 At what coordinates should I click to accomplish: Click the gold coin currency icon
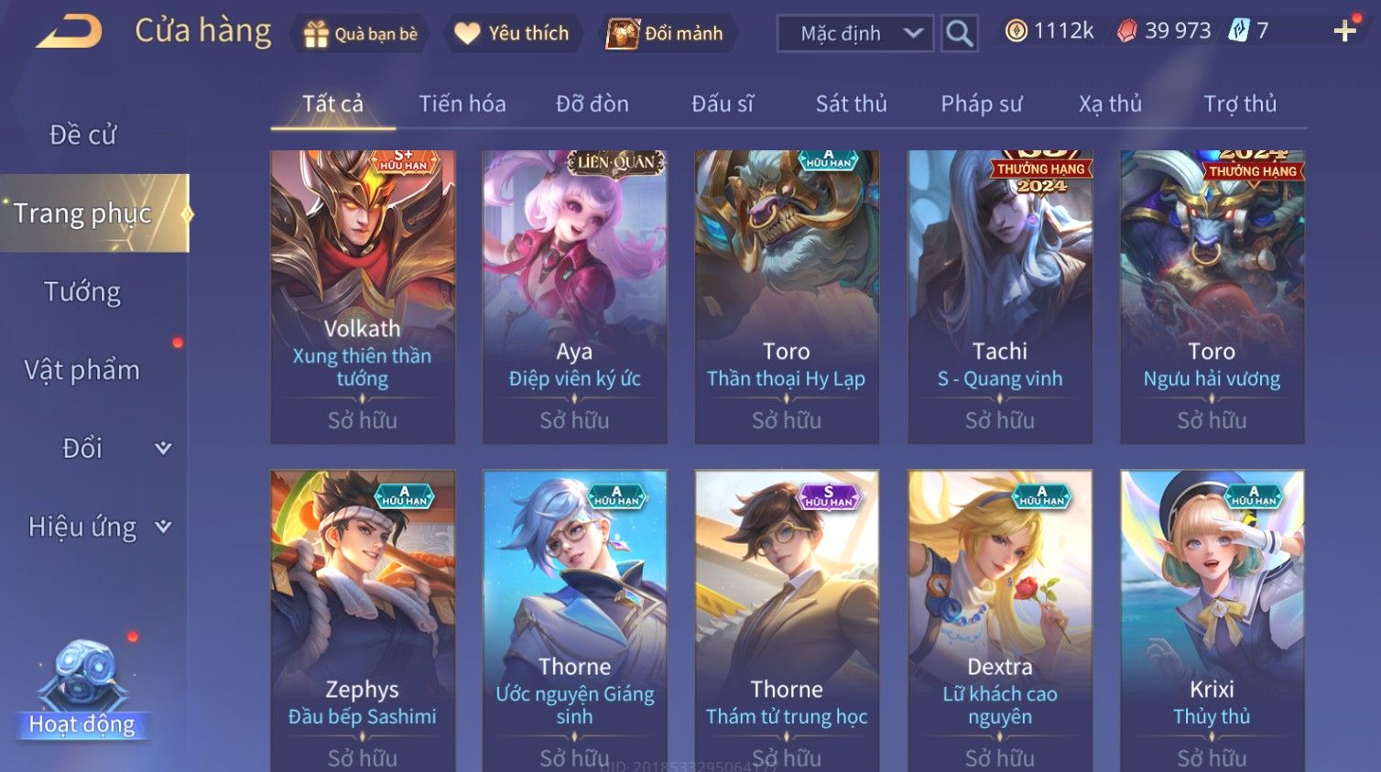1016,31
